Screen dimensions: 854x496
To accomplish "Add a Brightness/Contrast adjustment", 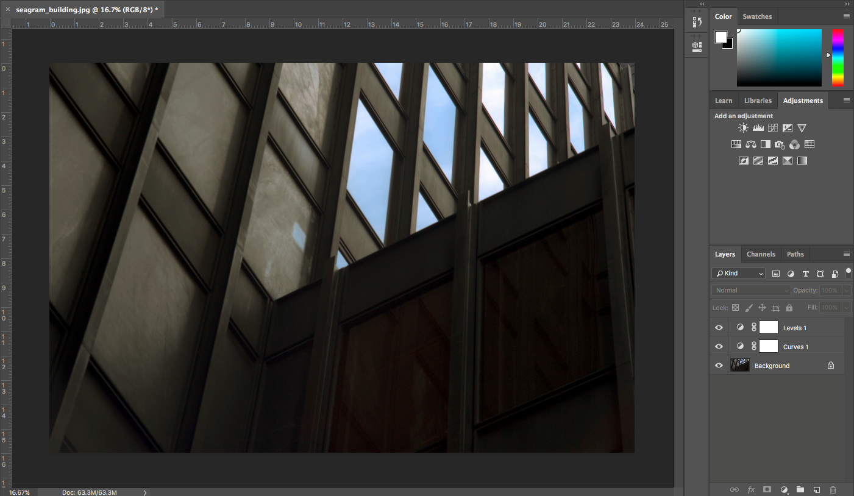I will coord(743,128).
